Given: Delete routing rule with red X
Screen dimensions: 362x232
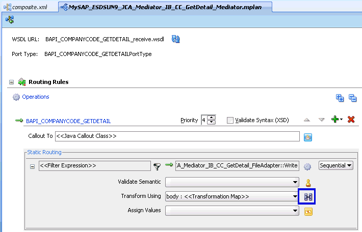Looking at the screenshot, I should click(351, 120).
